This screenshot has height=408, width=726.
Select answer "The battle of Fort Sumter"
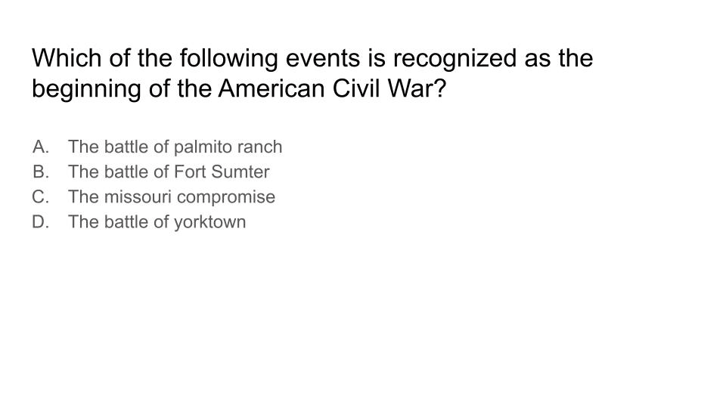click(x=169, y=172)
